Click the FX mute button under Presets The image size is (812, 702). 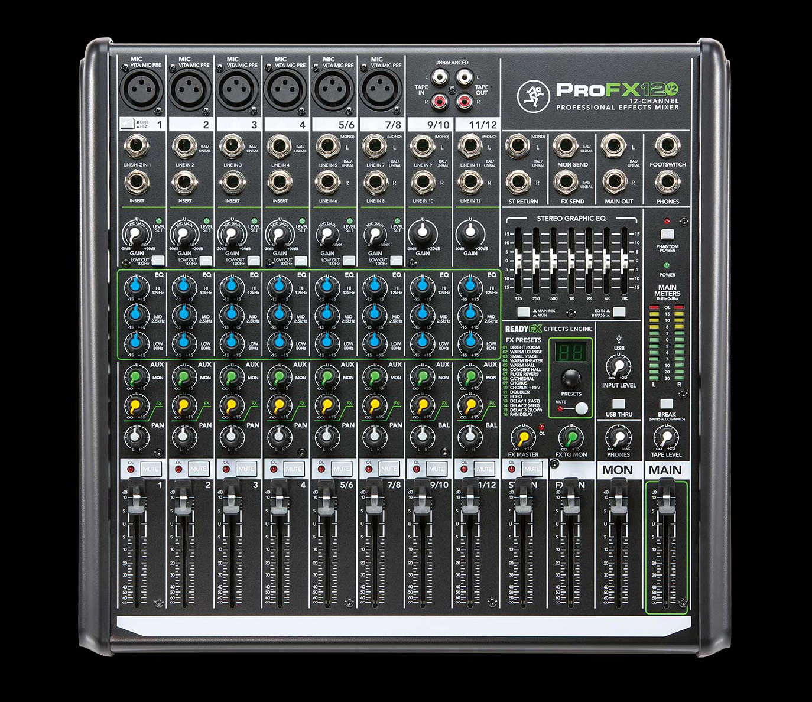582,408
